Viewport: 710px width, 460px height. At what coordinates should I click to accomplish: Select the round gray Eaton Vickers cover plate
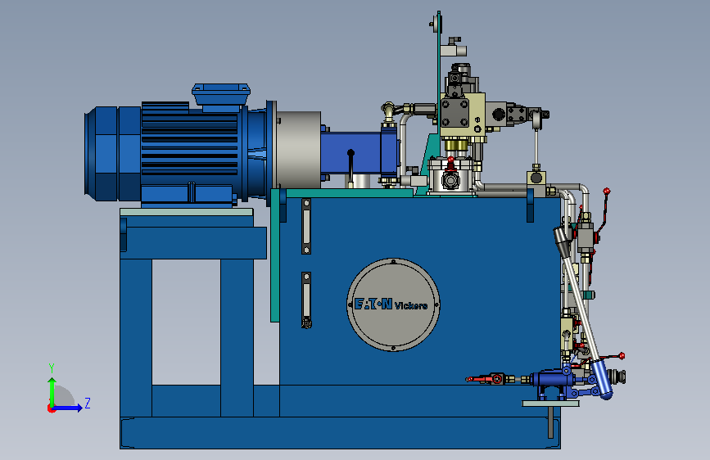[393, 304]
